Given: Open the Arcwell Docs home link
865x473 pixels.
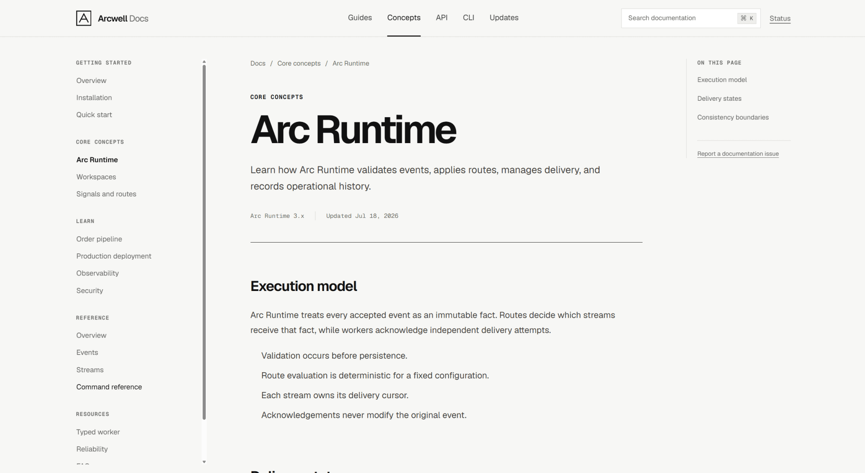Looking at the screenshot, I should [112, 18].
